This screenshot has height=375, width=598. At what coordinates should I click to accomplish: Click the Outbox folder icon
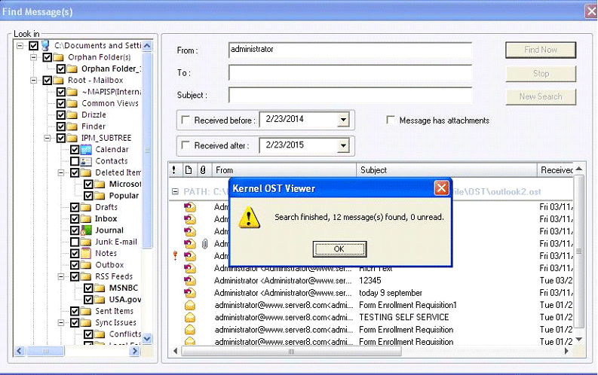pyautogui.click(x=86, y=265)
